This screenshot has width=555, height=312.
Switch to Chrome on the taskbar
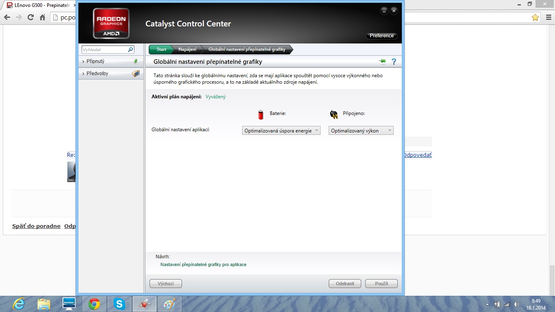(x=94, y=304)
